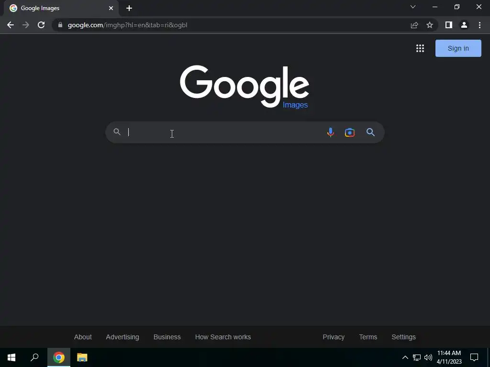This screenshot has width=490, height=367.
Task: Open the Chrome profile menu
Action: coord(464,25)
